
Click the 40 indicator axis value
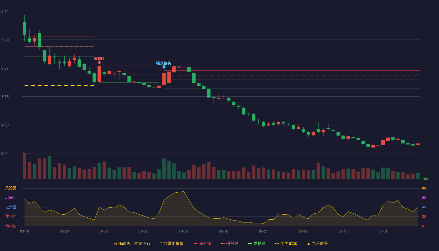pos(424,207)
